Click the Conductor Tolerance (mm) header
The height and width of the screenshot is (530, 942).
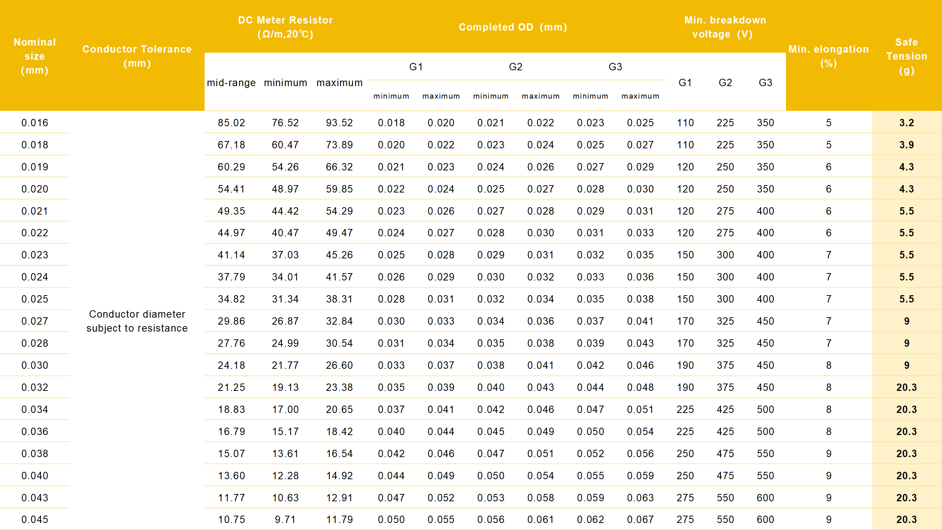[137, 56]
